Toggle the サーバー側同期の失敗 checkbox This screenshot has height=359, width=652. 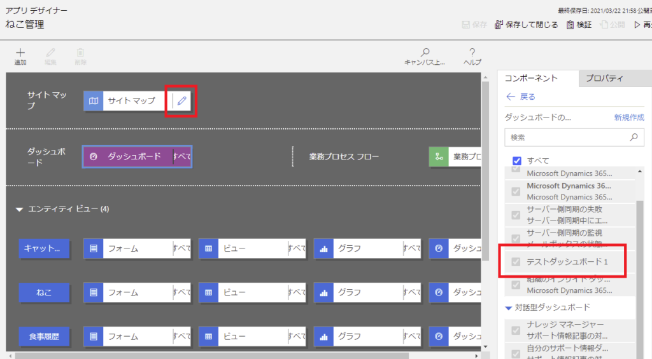(516, 215)
